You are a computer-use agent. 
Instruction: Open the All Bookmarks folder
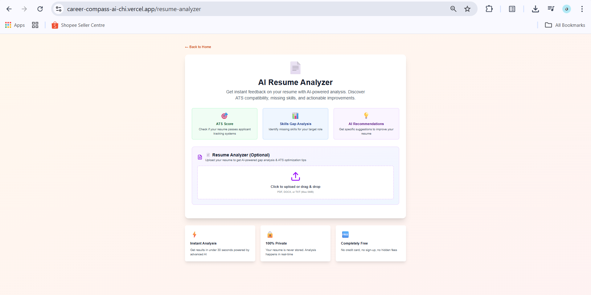coord(565,25)
